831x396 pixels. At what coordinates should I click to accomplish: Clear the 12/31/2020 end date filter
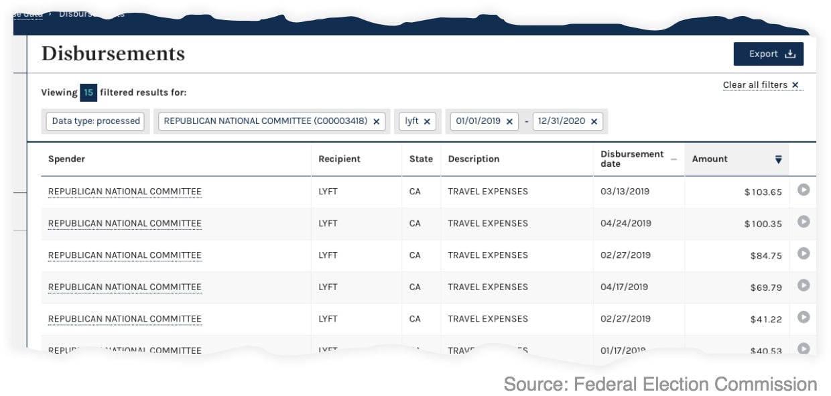point(594,121)
